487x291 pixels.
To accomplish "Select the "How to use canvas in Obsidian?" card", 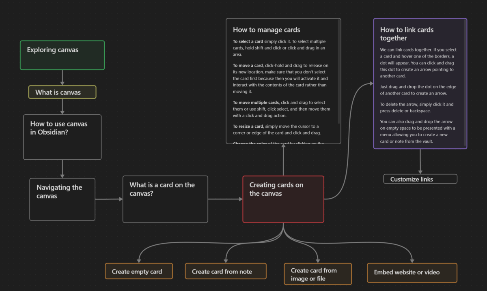I will pos(62,137).
